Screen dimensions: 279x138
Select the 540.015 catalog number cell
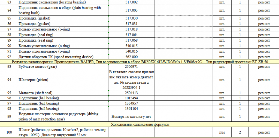pyautogui.click(x=131, y=46)
